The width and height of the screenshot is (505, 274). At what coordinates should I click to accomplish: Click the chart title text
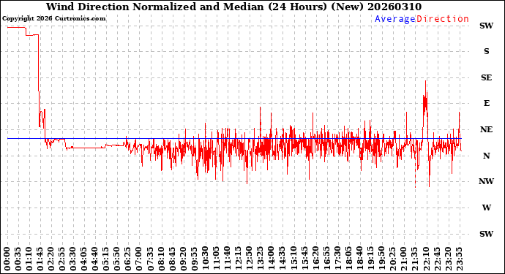pyautogui.click(x=233, y=7)
